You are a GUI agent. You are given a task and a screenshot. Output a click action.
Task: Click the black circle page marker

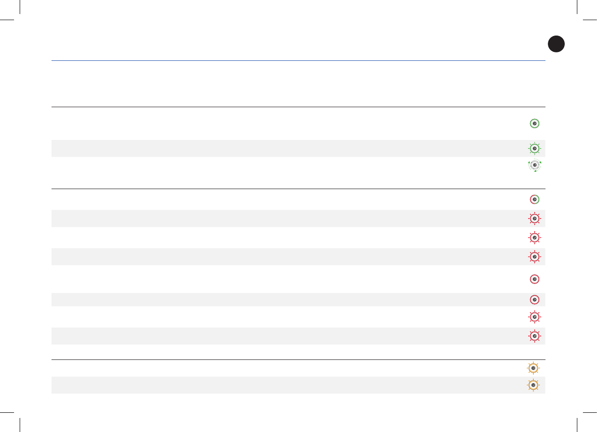click(556, 44)
